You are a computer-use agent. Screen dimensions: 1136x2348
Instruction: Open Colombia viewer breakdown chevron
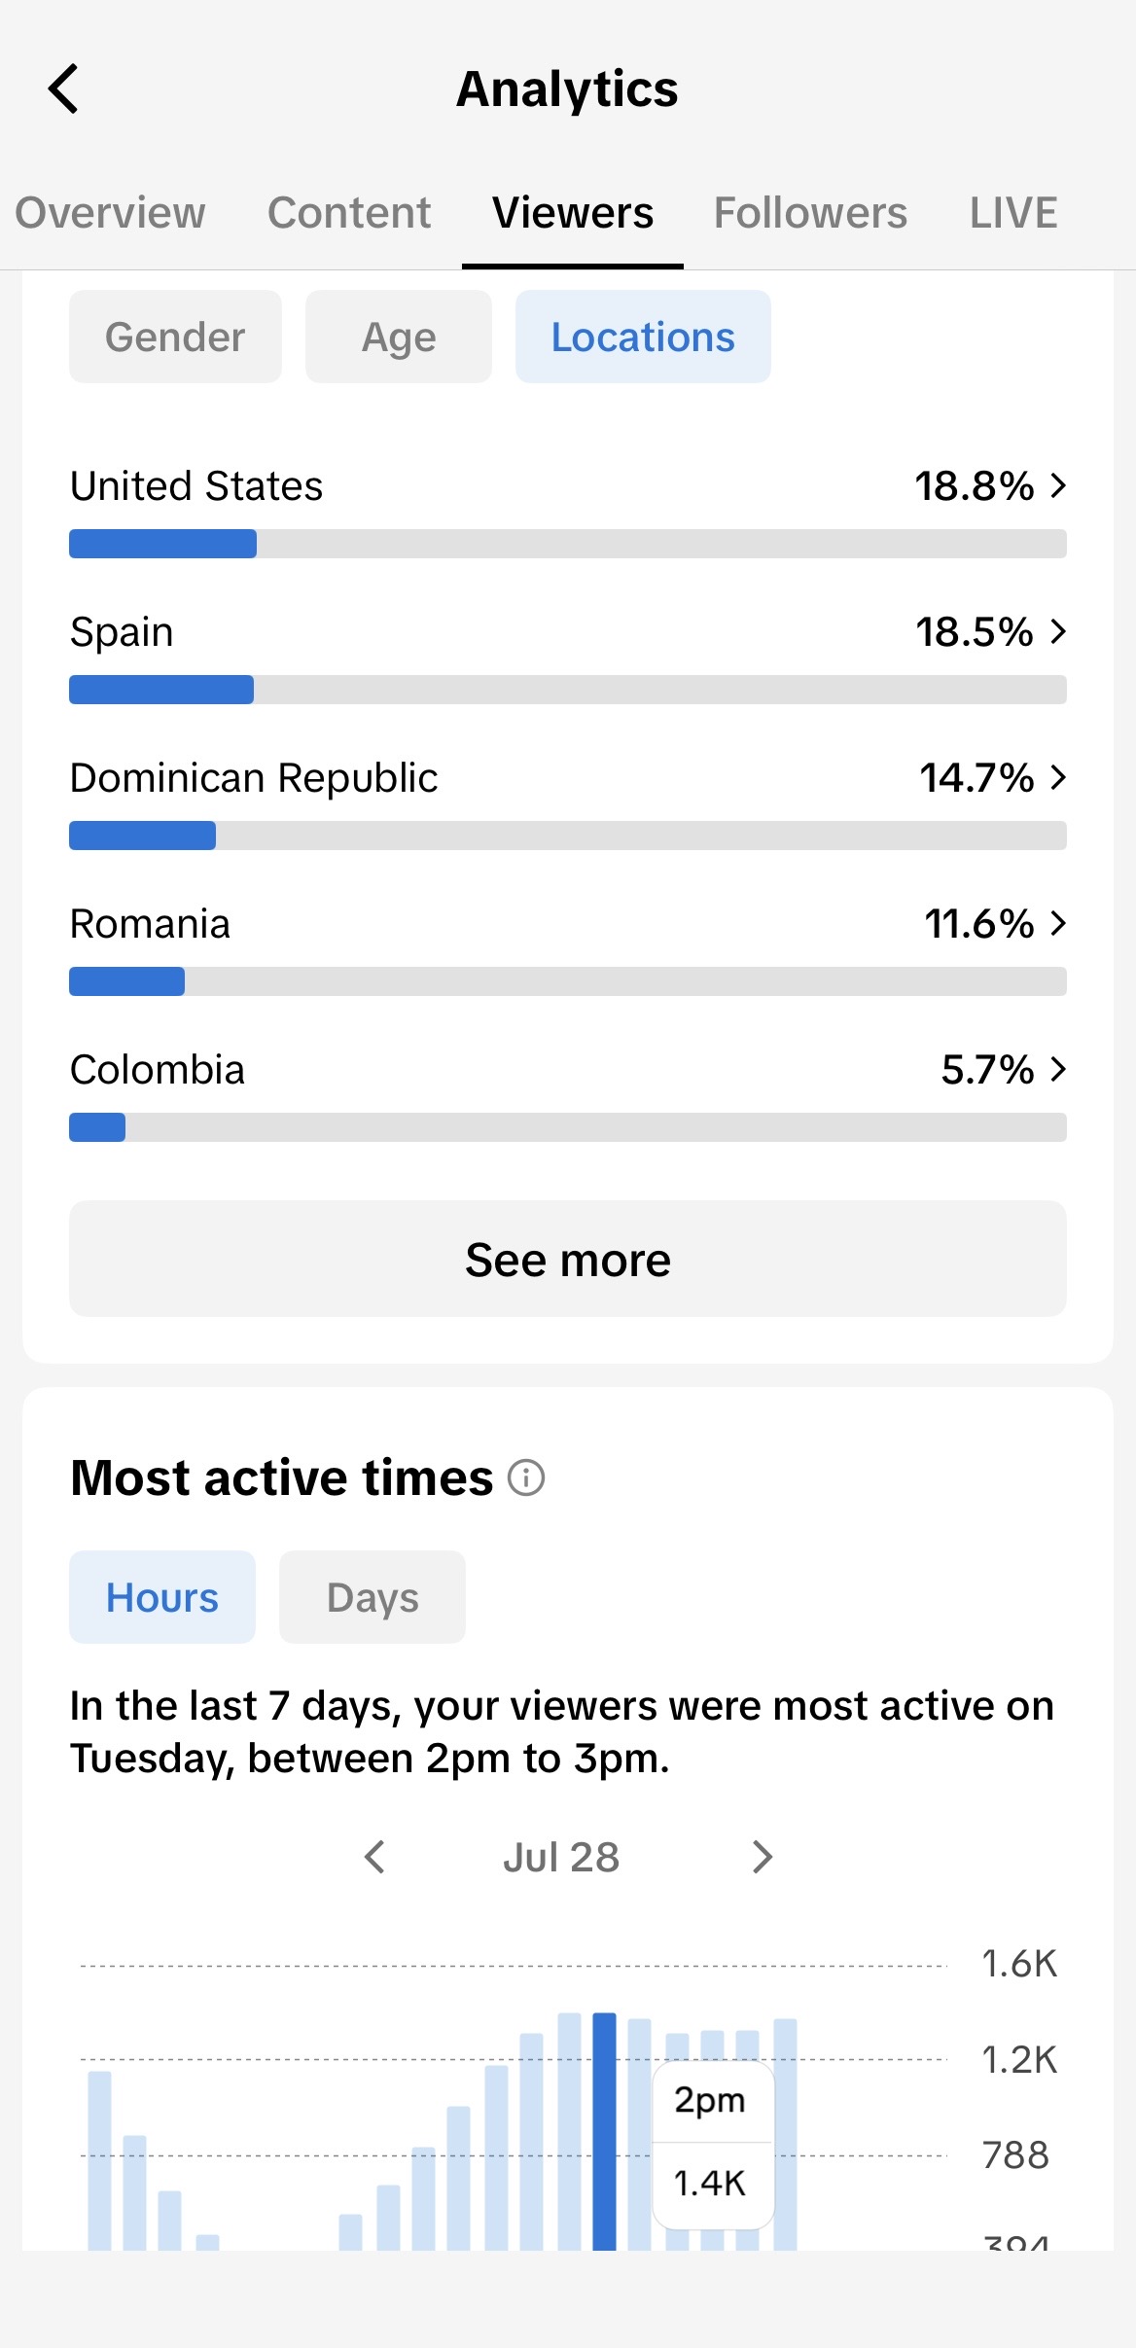[x=1059, y=1069]
